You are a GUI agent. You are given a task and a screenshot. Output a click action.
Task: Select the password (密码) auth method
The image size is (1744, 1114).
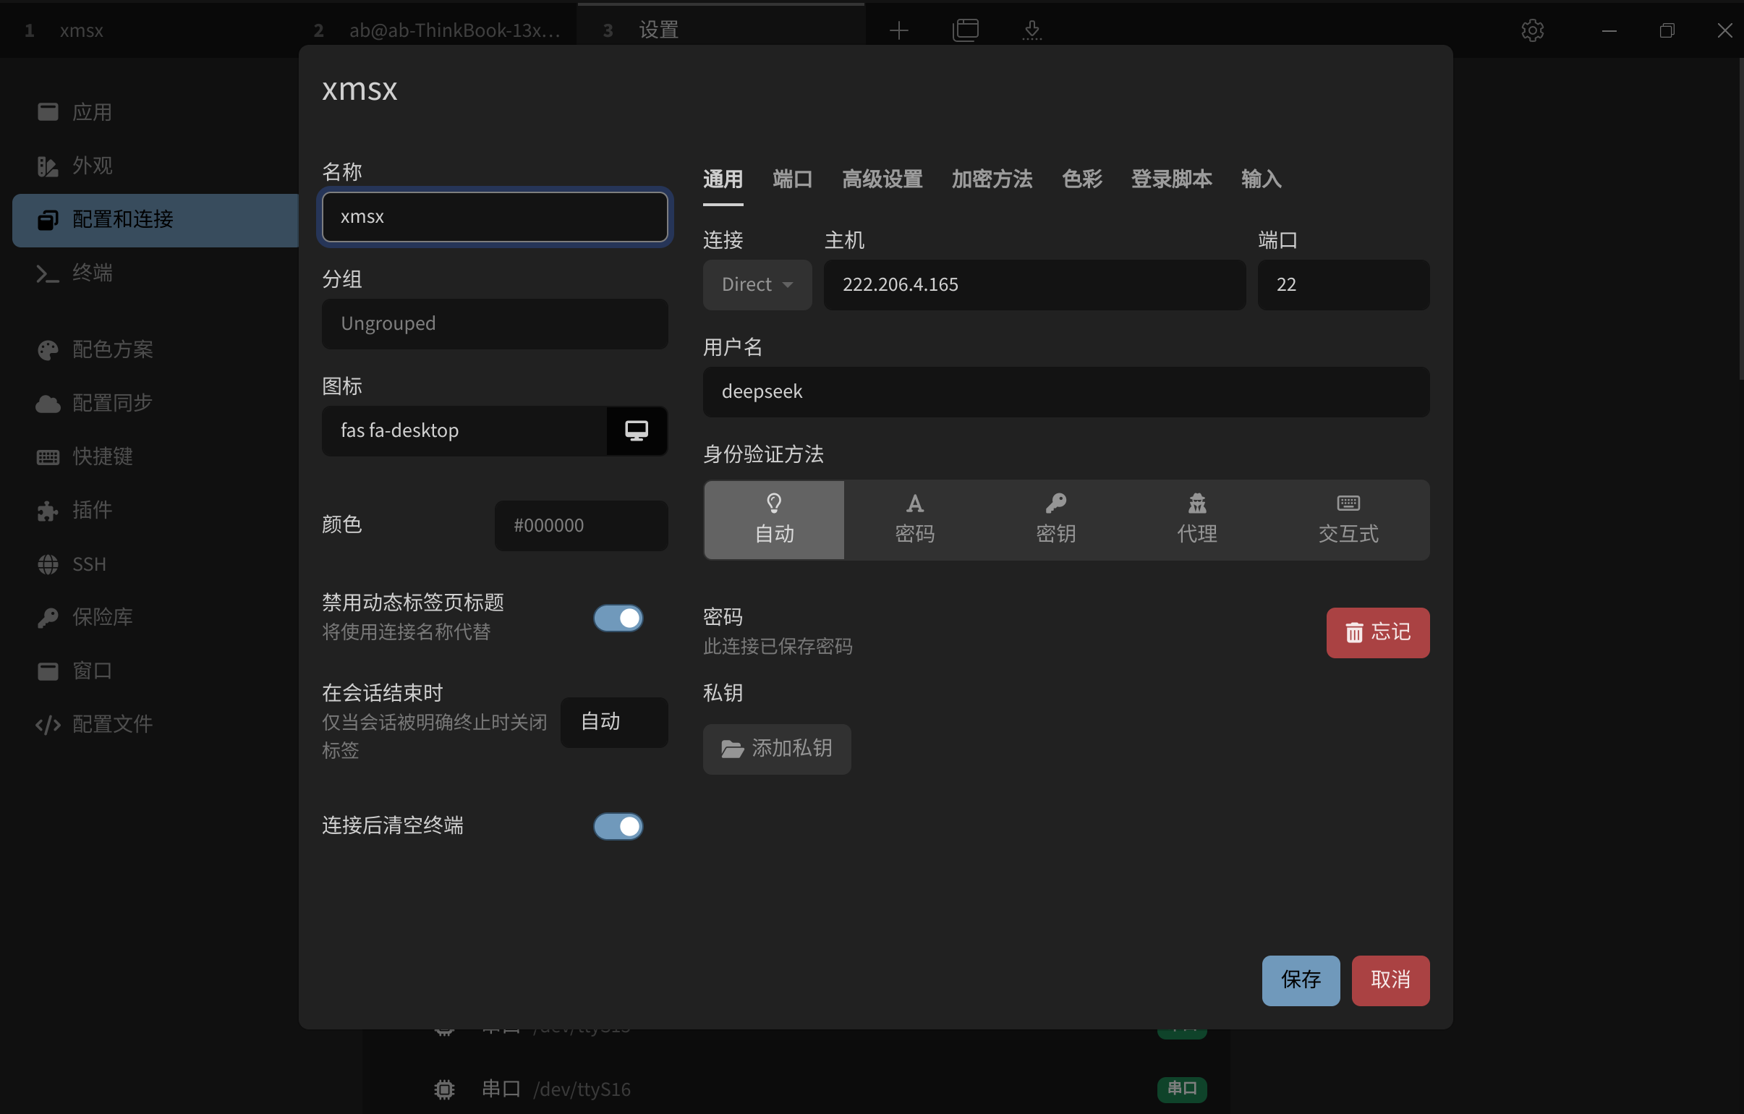[x=914, y=519]
